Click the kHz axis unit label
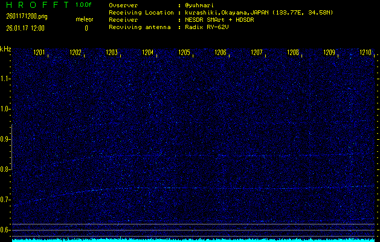The image size is (380, 242). point(5,49)
